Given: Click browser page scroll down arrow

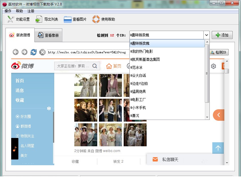Looking at the screenshot, I should tap(227, 163).
